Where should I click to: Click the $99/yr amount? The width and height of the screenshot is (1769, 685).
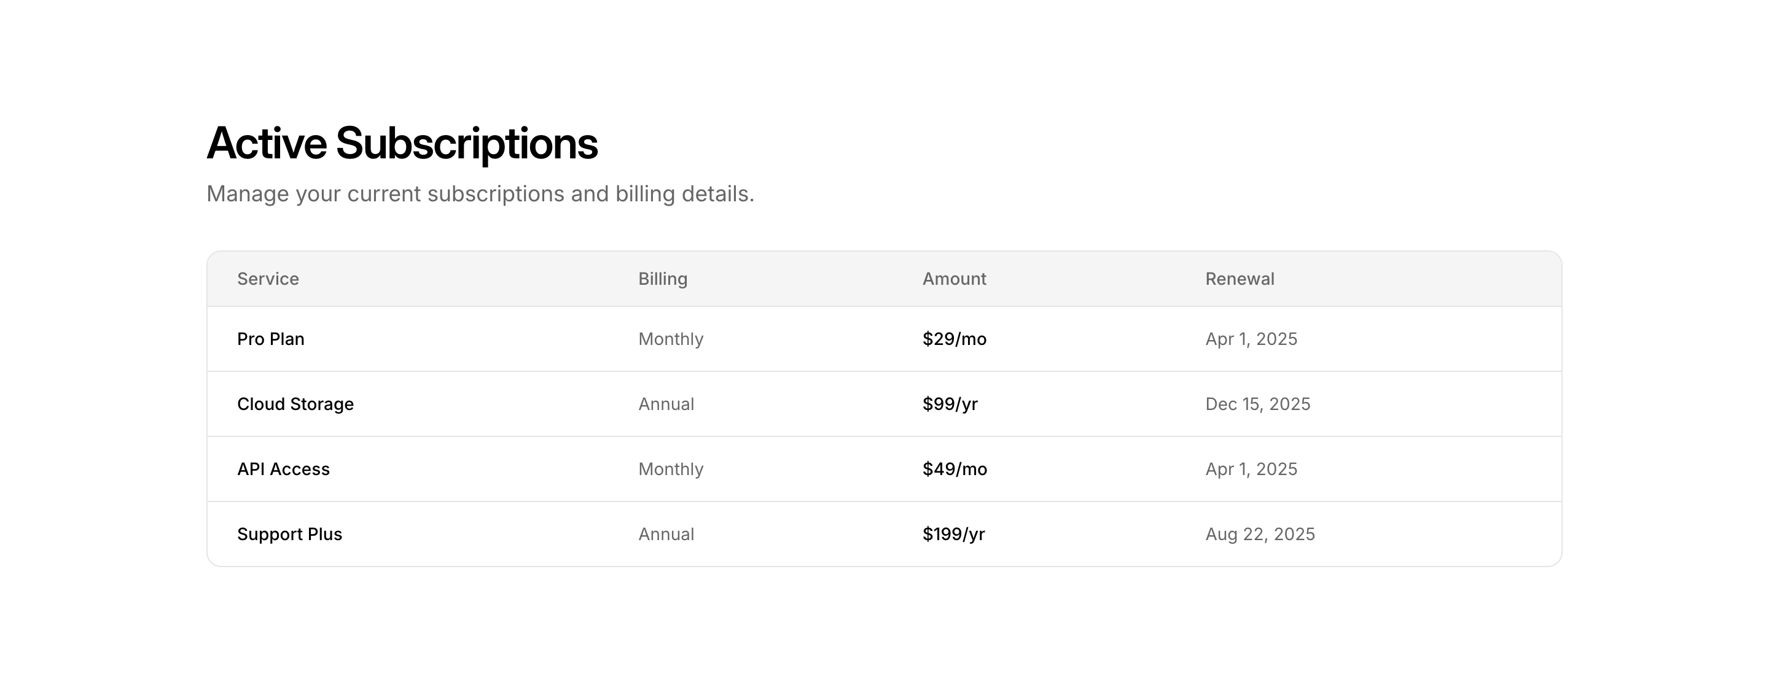[x=950, y=404]
